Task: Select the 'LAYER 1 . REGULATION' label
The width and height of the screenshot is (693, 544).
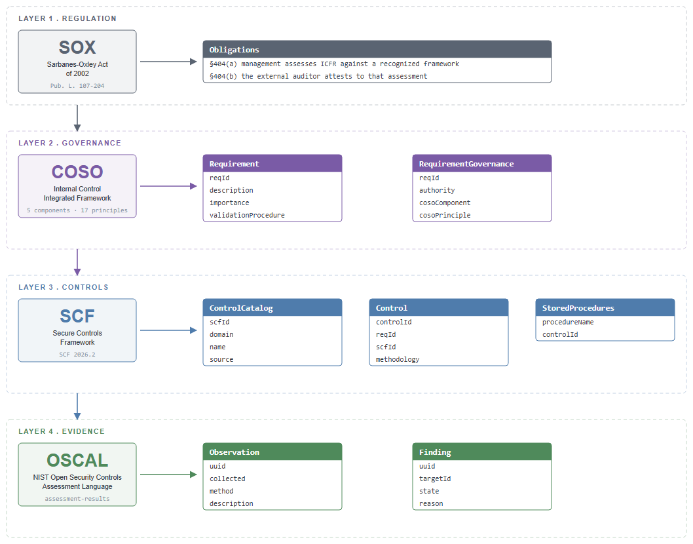Action: click(x=67, y=18)
